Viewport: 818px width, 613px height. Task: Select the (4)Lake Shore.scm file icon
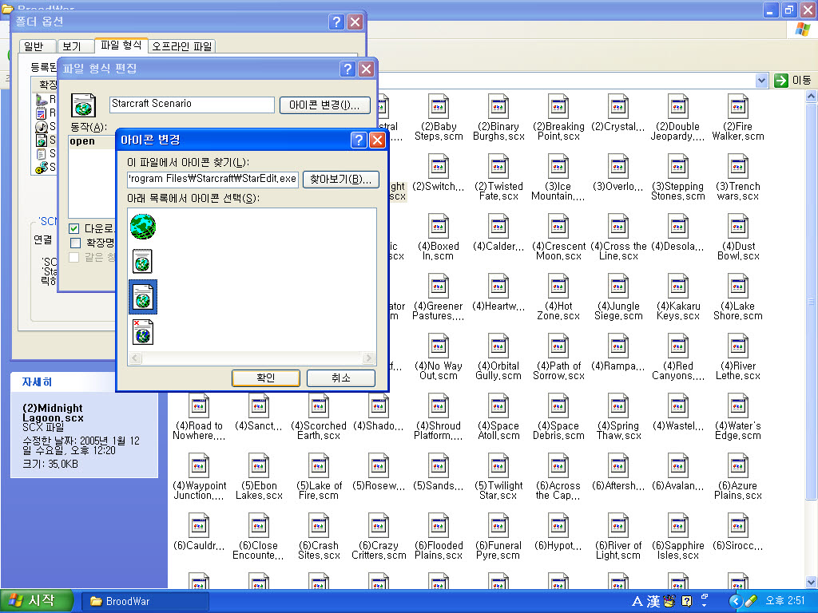(738, 287)
